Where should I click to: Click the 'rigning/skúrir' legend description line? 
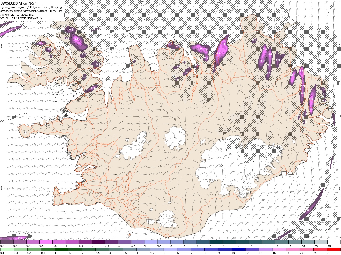coord(31,7)
